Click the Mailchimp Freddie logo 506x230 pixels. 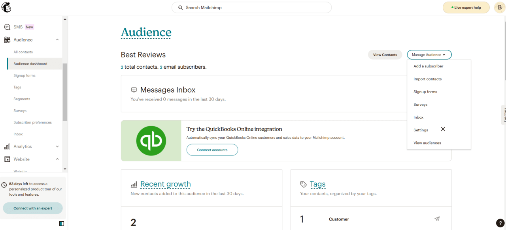coord(6,7)
